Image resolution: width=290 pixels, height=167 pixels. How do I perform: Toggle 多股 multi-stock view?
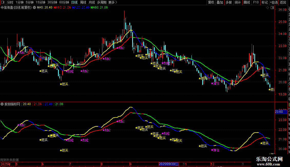(x=229, y=2)
